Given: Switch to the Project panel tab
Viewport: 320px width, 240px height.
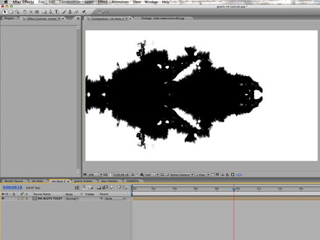Looking at the screenshot, I should [x=9, y=19].
